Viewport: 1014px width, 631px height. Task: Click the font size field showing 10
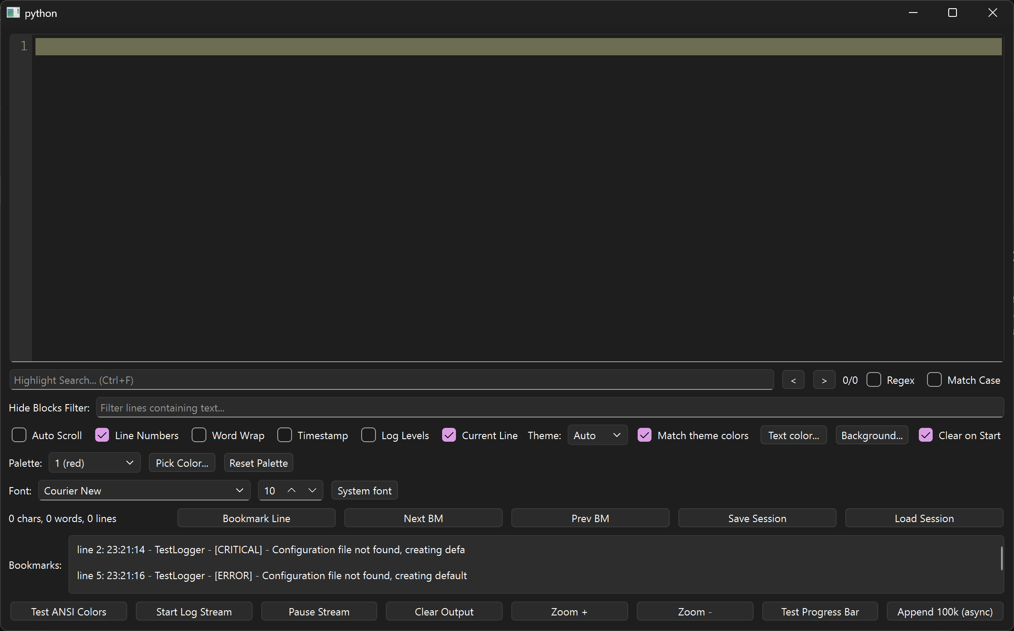tap(271, 491)
